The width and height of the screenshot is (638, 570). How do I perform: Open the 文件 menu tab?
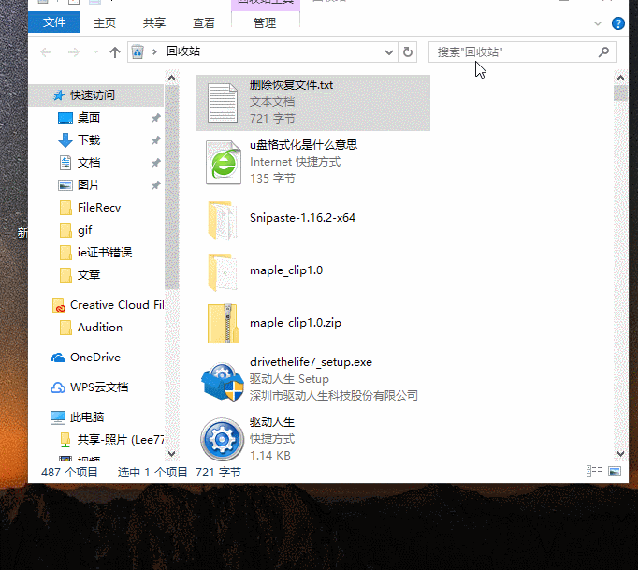54,22
